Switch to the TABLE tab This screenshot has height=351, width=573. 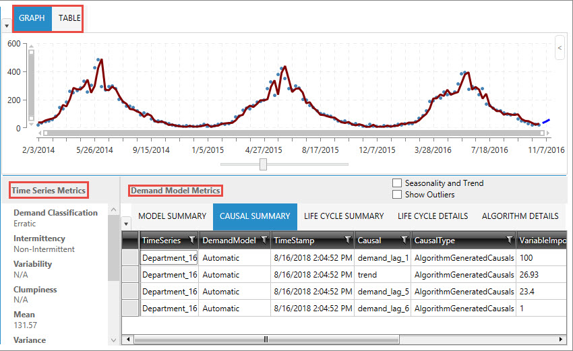(x=69, y=18)
